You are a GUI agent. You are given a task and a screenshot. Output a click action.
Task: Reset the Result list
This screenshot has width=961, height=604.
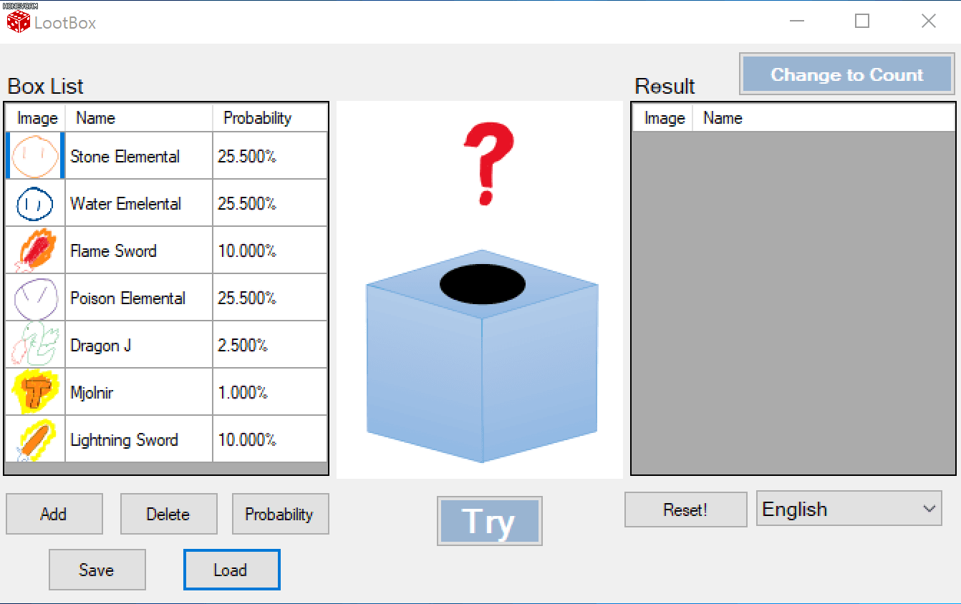(x=685, y=509)
